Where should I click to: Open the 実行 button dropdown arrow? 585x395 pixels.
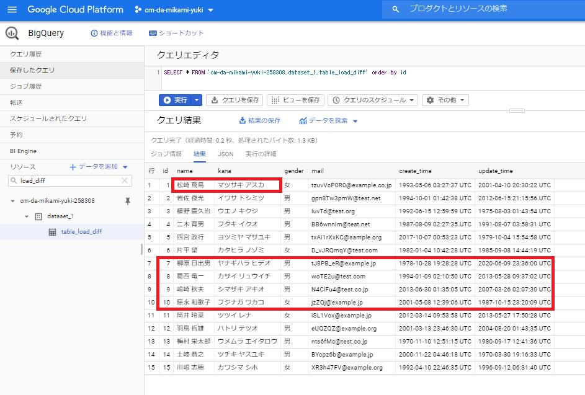tap(195, 99)
